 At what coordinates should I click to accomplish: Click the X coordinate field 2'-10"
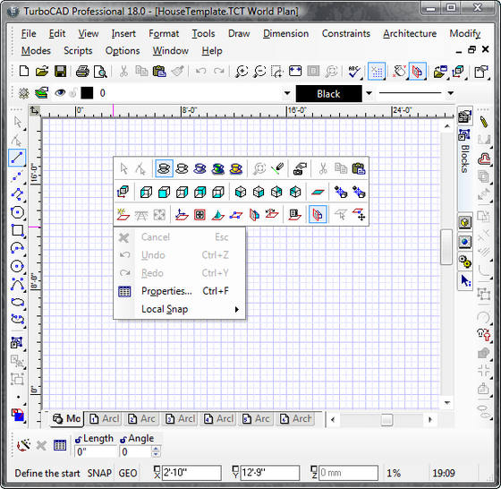tap(191, 473)
